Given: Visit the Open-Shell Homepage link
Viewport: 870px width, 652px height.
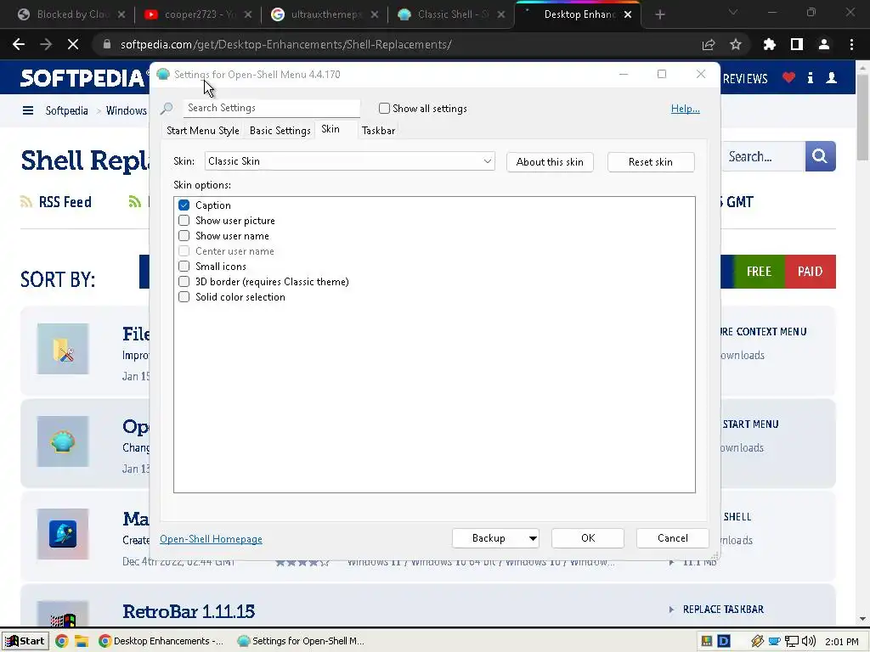Looking at the screenshot, I should [x=211, y=539].
